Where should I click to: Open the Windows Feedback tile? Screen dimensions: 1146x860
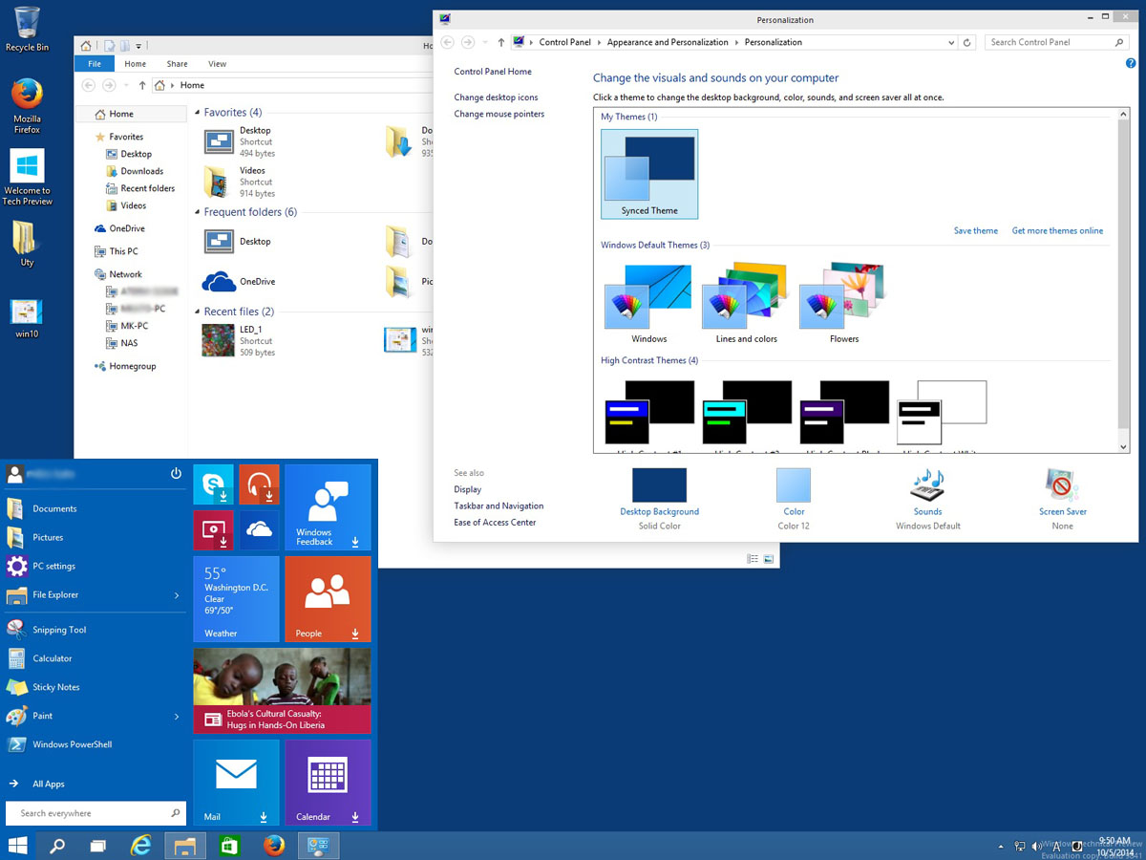tap(328, 507)
